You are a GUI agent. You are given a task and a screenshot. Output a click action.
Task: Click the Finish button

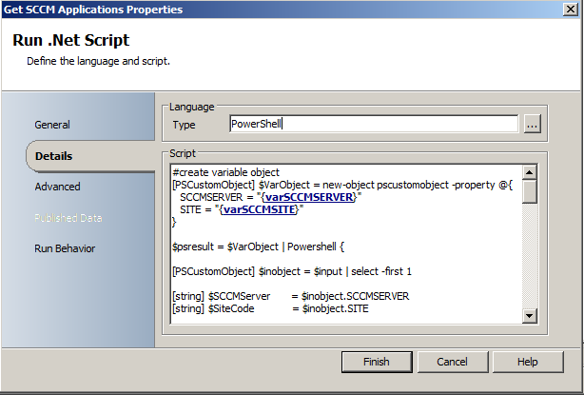[x=377, y=362]
